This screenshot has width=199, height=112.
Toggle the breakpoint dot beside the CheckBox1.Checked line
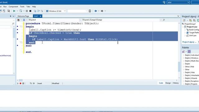click(17, 33)
